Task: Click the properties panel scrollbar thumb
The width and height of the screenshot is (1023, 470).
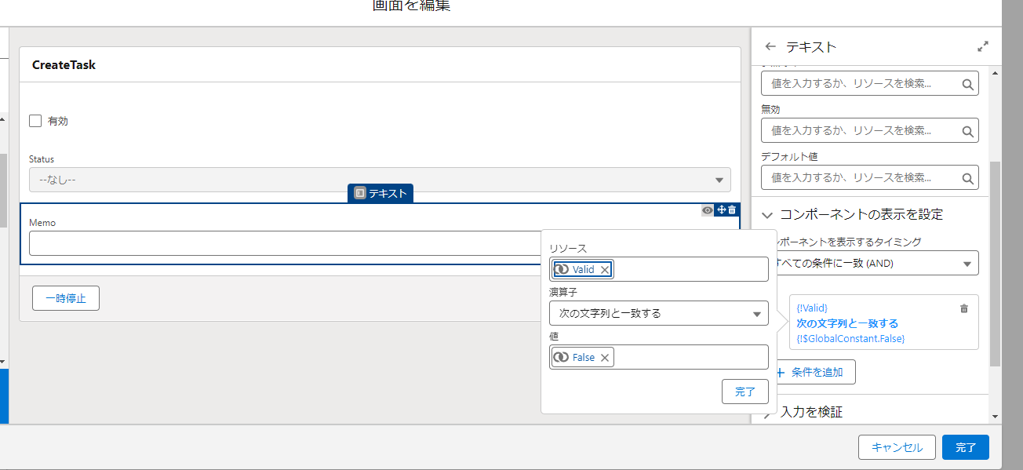Action: [995, 264]
